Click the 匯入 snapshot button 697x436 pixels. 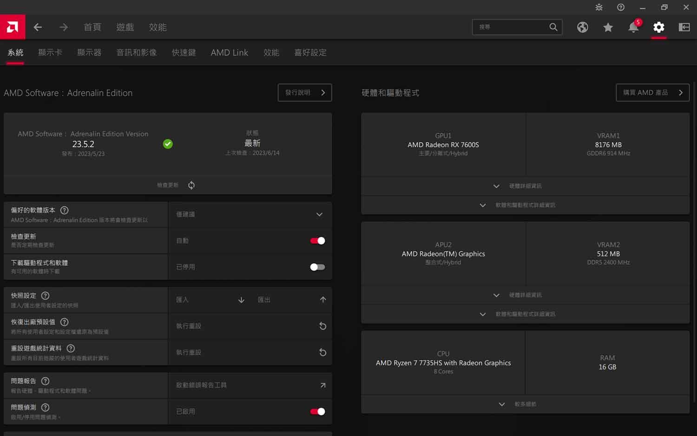(x=210, y=300)
